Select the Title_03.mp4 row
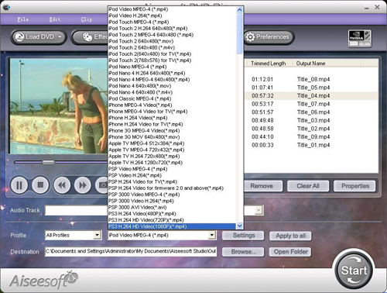 coord(311,120)
